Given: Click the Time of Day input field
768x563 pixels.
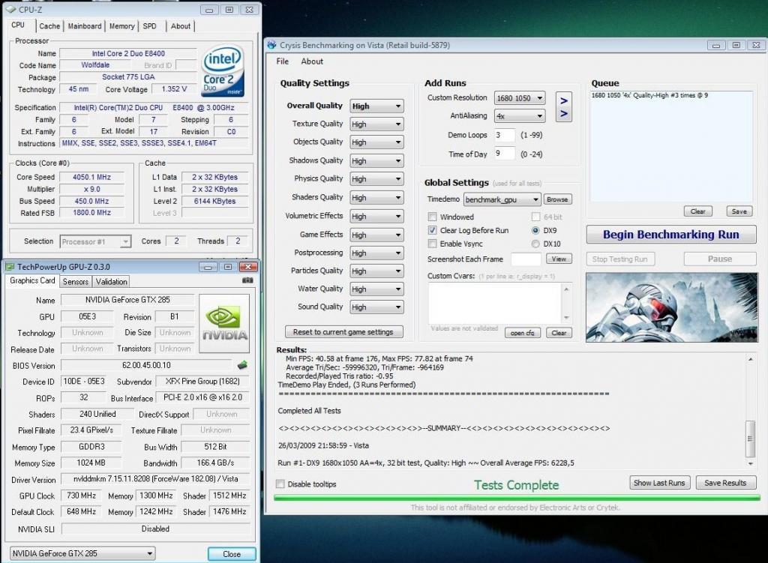Looking at the screenshot, I should click(x=504, y=154).
